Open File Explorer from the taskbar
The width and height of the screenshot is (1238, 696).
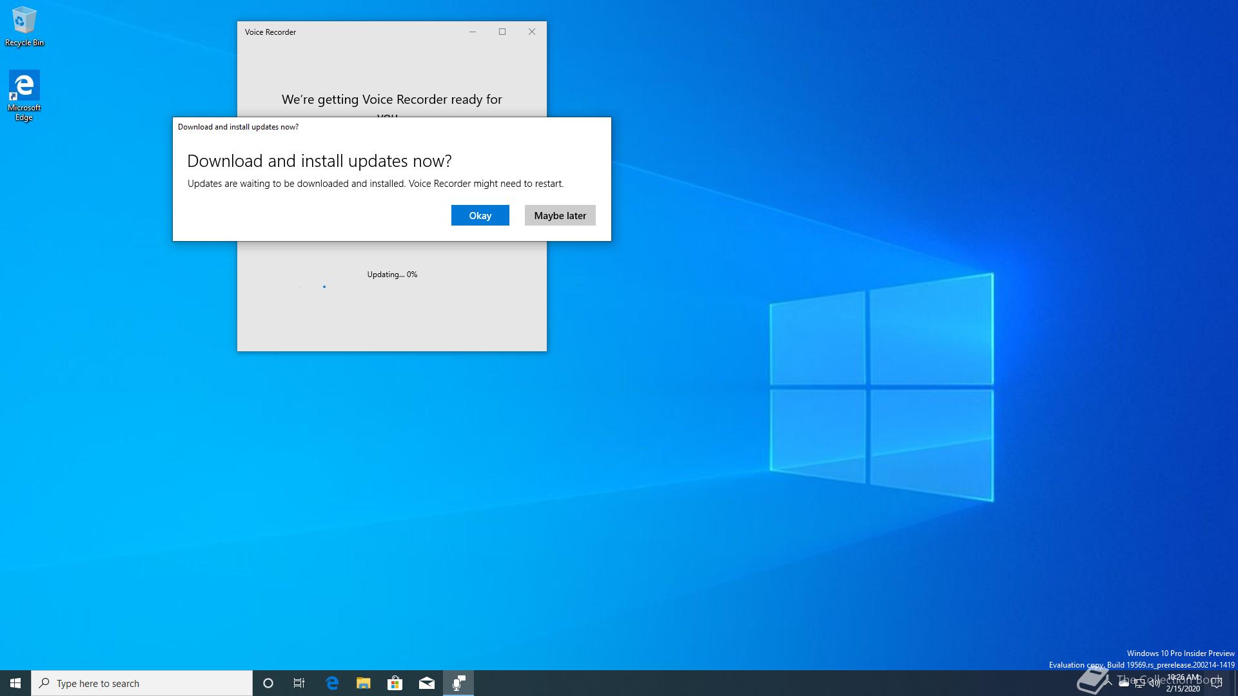[364, 683]
